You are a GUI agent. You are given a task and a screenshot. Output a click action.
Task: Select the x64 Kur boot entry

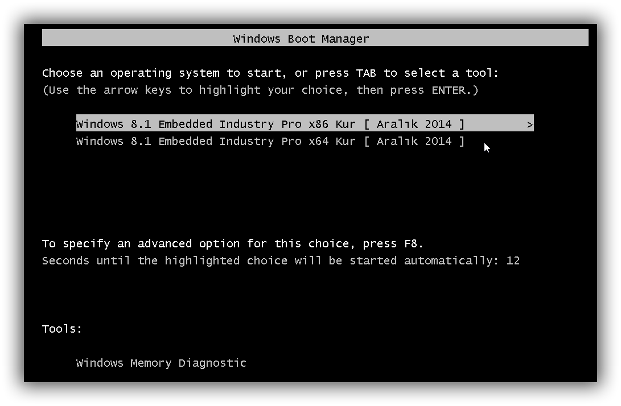pyautogui.click(x=270, y=141)
